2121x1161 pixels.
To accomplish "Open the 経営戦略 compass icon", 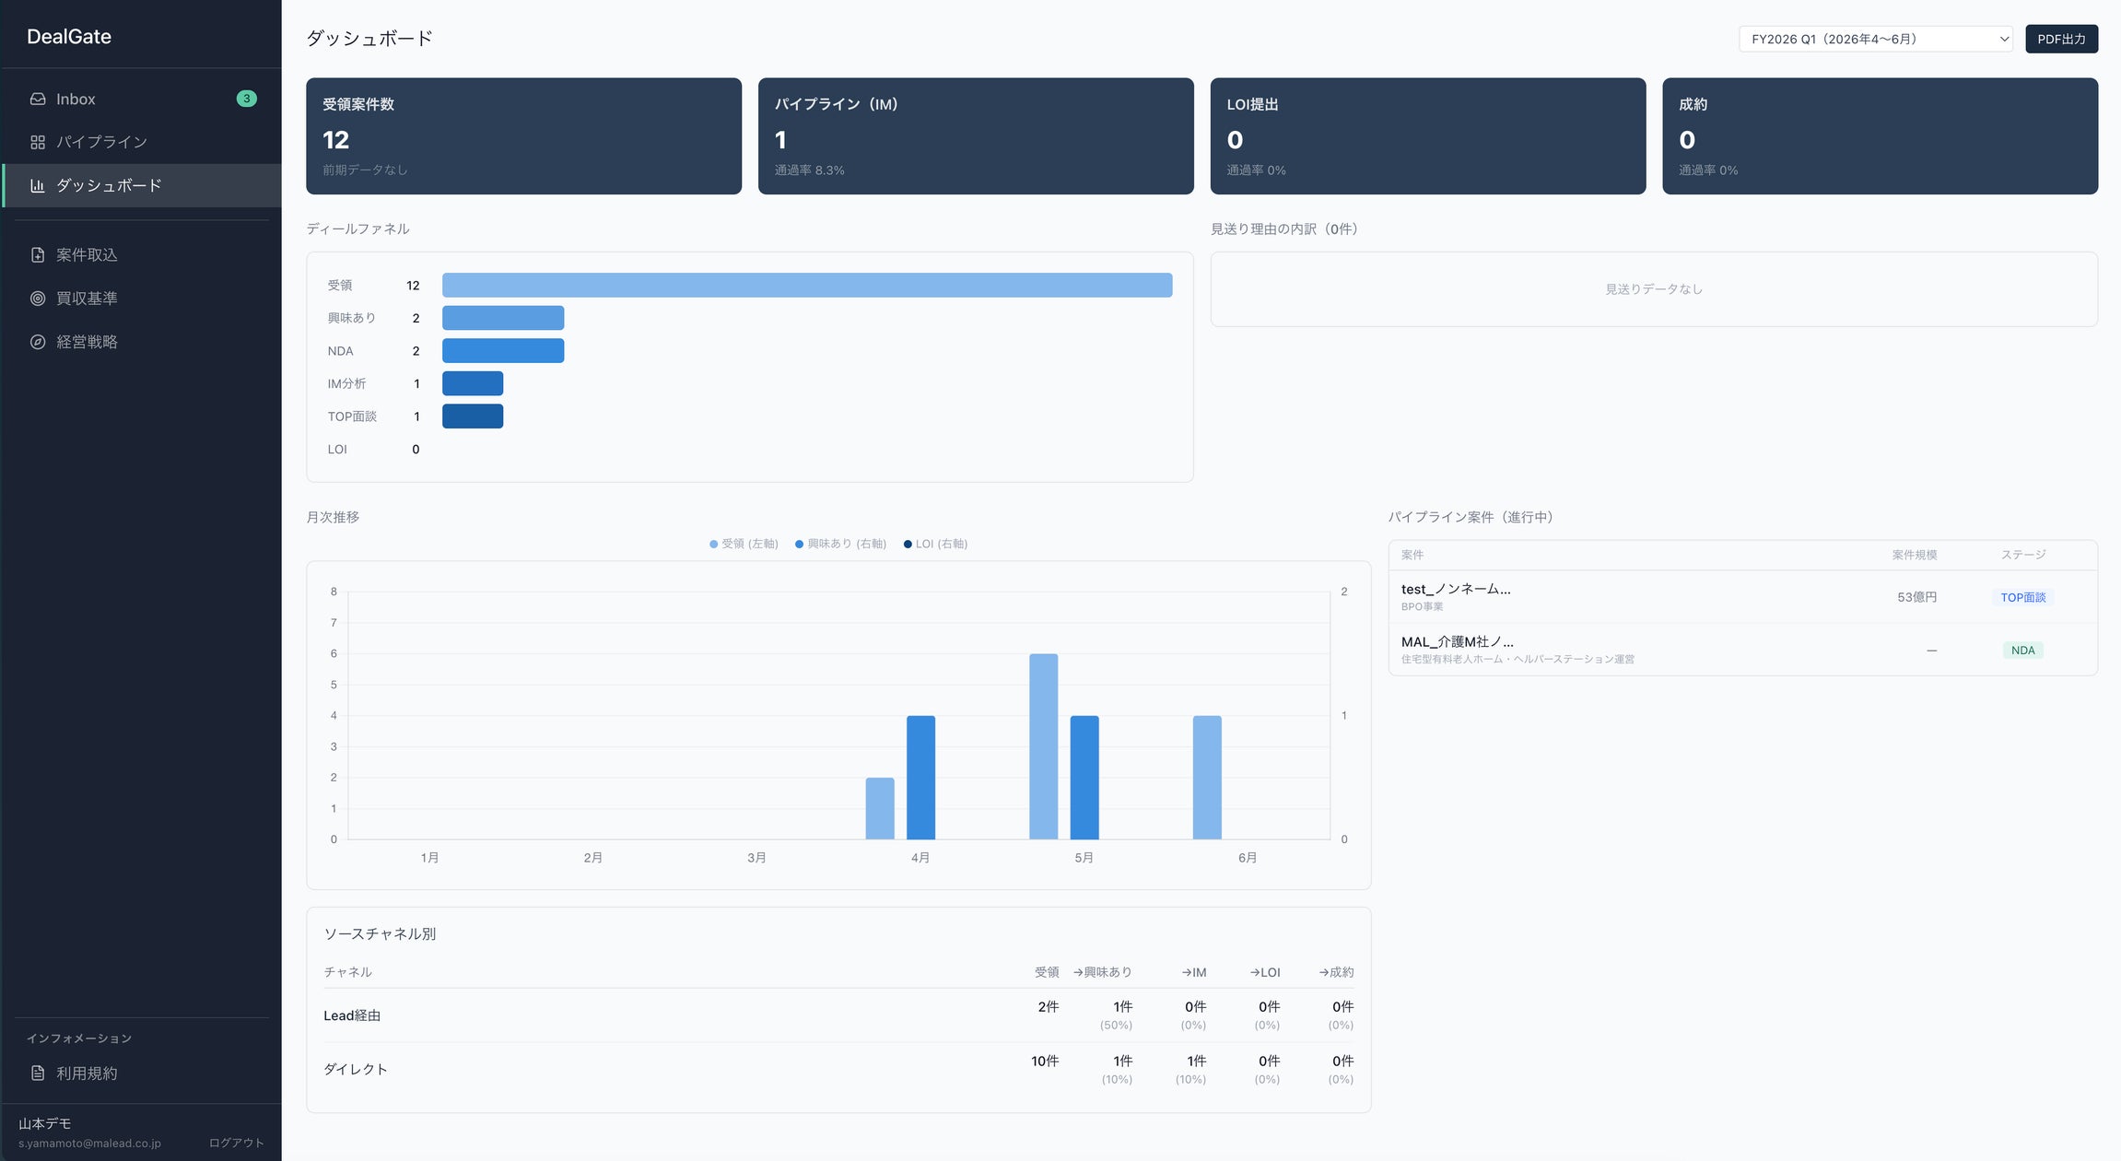I will 38,342.
